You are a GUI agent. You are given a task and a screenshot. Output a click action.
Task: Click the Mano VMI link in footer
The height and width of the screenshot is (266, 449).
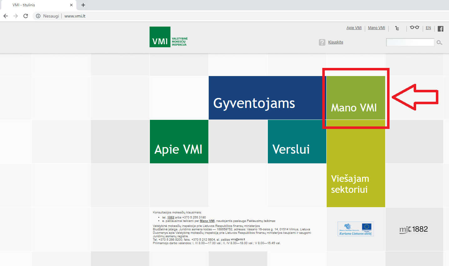207,221
